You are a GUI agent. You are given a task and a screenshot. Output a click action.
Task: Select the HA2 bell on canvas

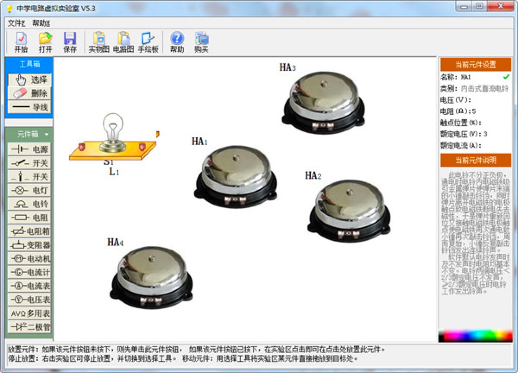pyautogui.click(x=349, y=211)
